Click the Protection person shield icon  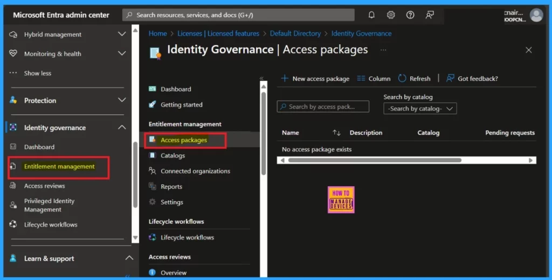pyautogui.click(x=13, y=100)
